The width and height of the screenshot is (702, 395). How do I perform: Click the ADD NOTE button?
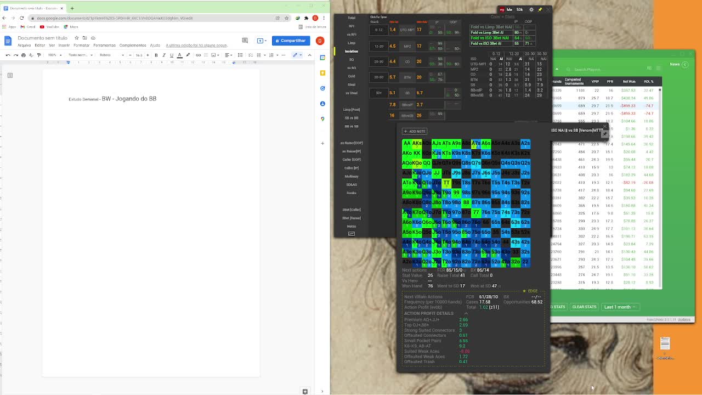[x=415, y=131]
